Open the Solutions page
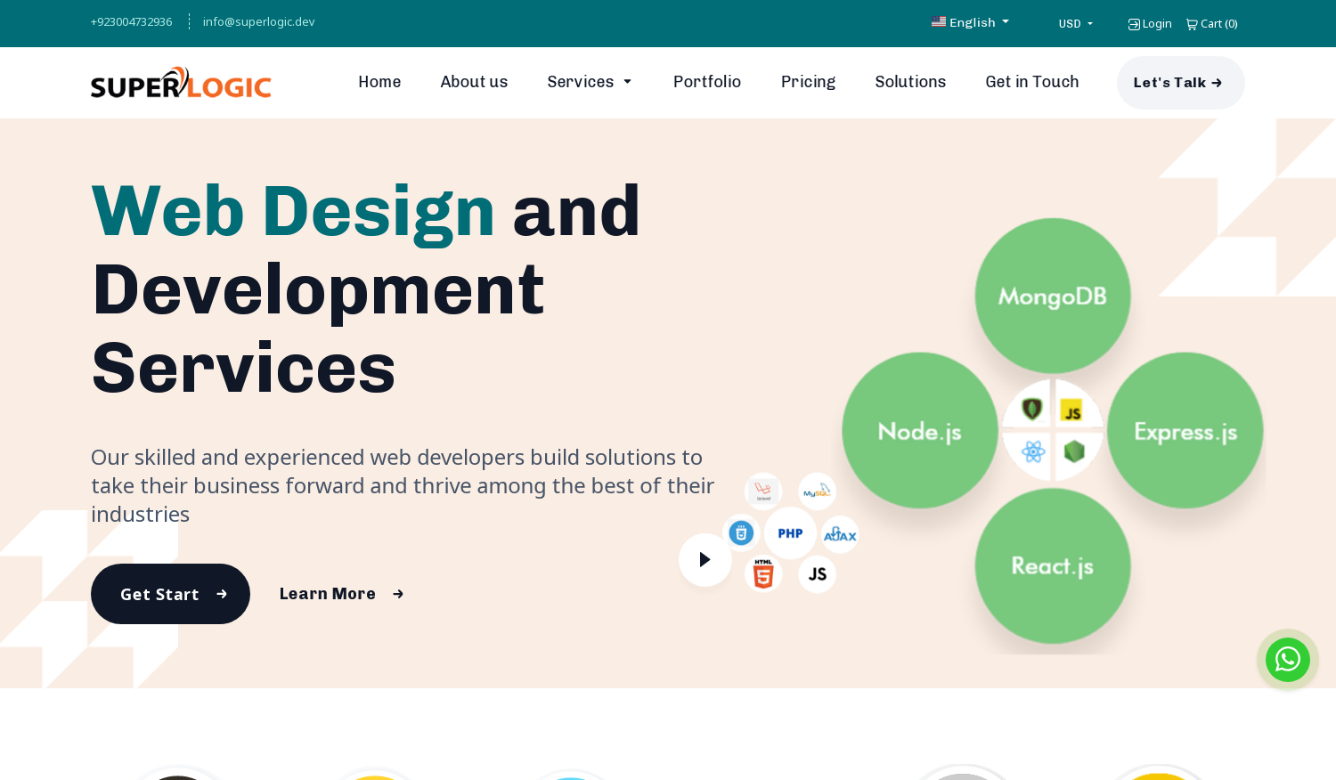Viewport: 1336px width, 780px height. click(x=910, y=82)
